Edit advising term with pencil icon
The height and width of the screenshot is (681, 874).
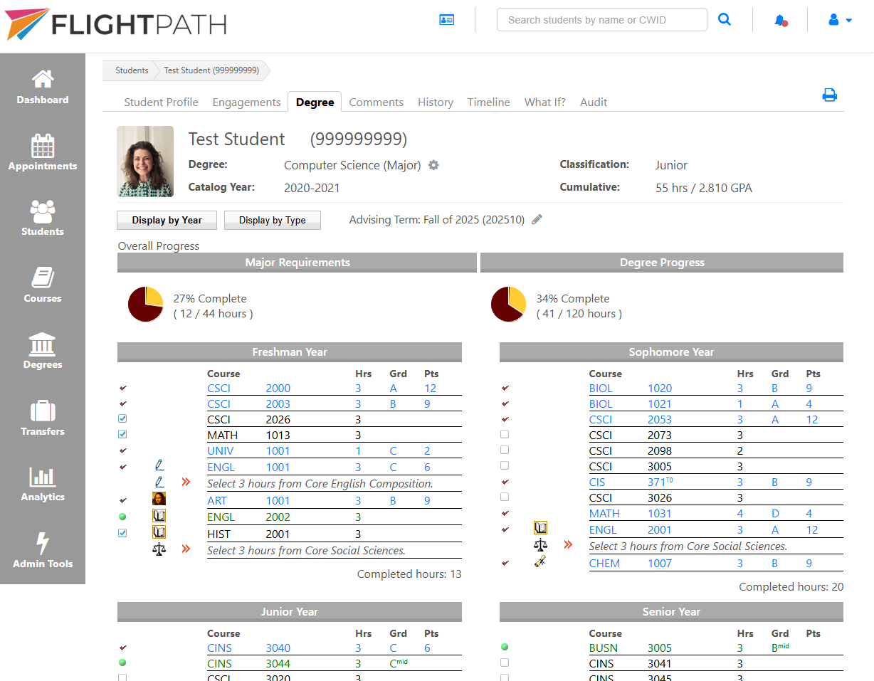pos(537,220)
